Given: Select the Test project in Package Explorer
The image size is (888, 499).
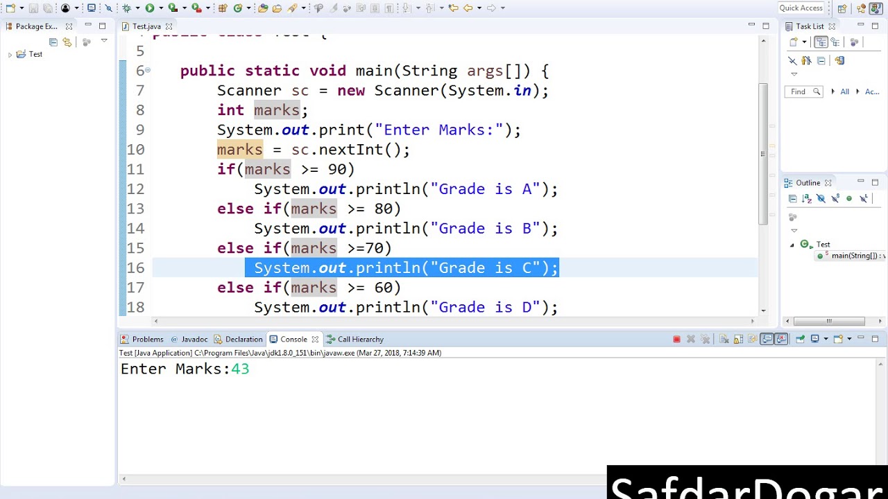Looking at the screenshot, I should (29, 54).
